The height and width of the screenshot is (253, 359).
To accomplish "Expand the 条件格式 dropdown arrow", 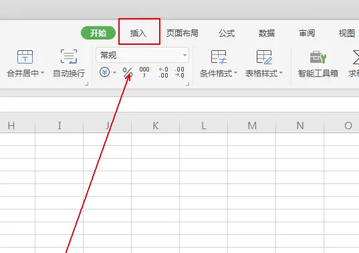I will (235, 73).
